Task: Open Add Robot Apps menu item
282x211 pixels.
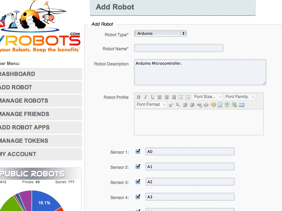Action: click(41, 127)
